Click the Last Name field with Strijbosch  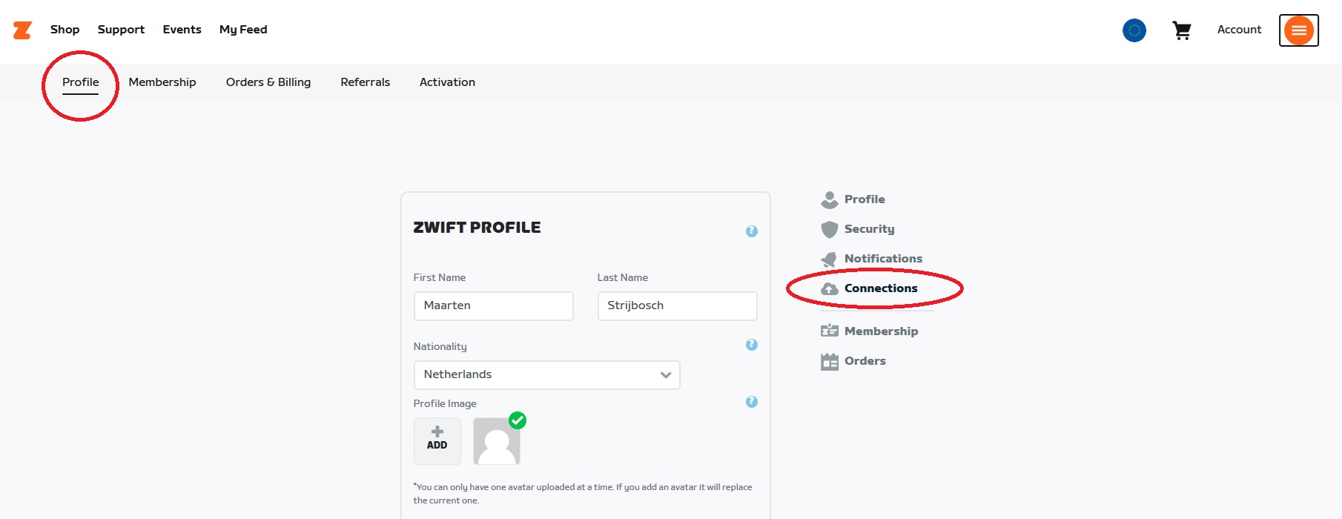pyautogui.click(x=678, y=306)
